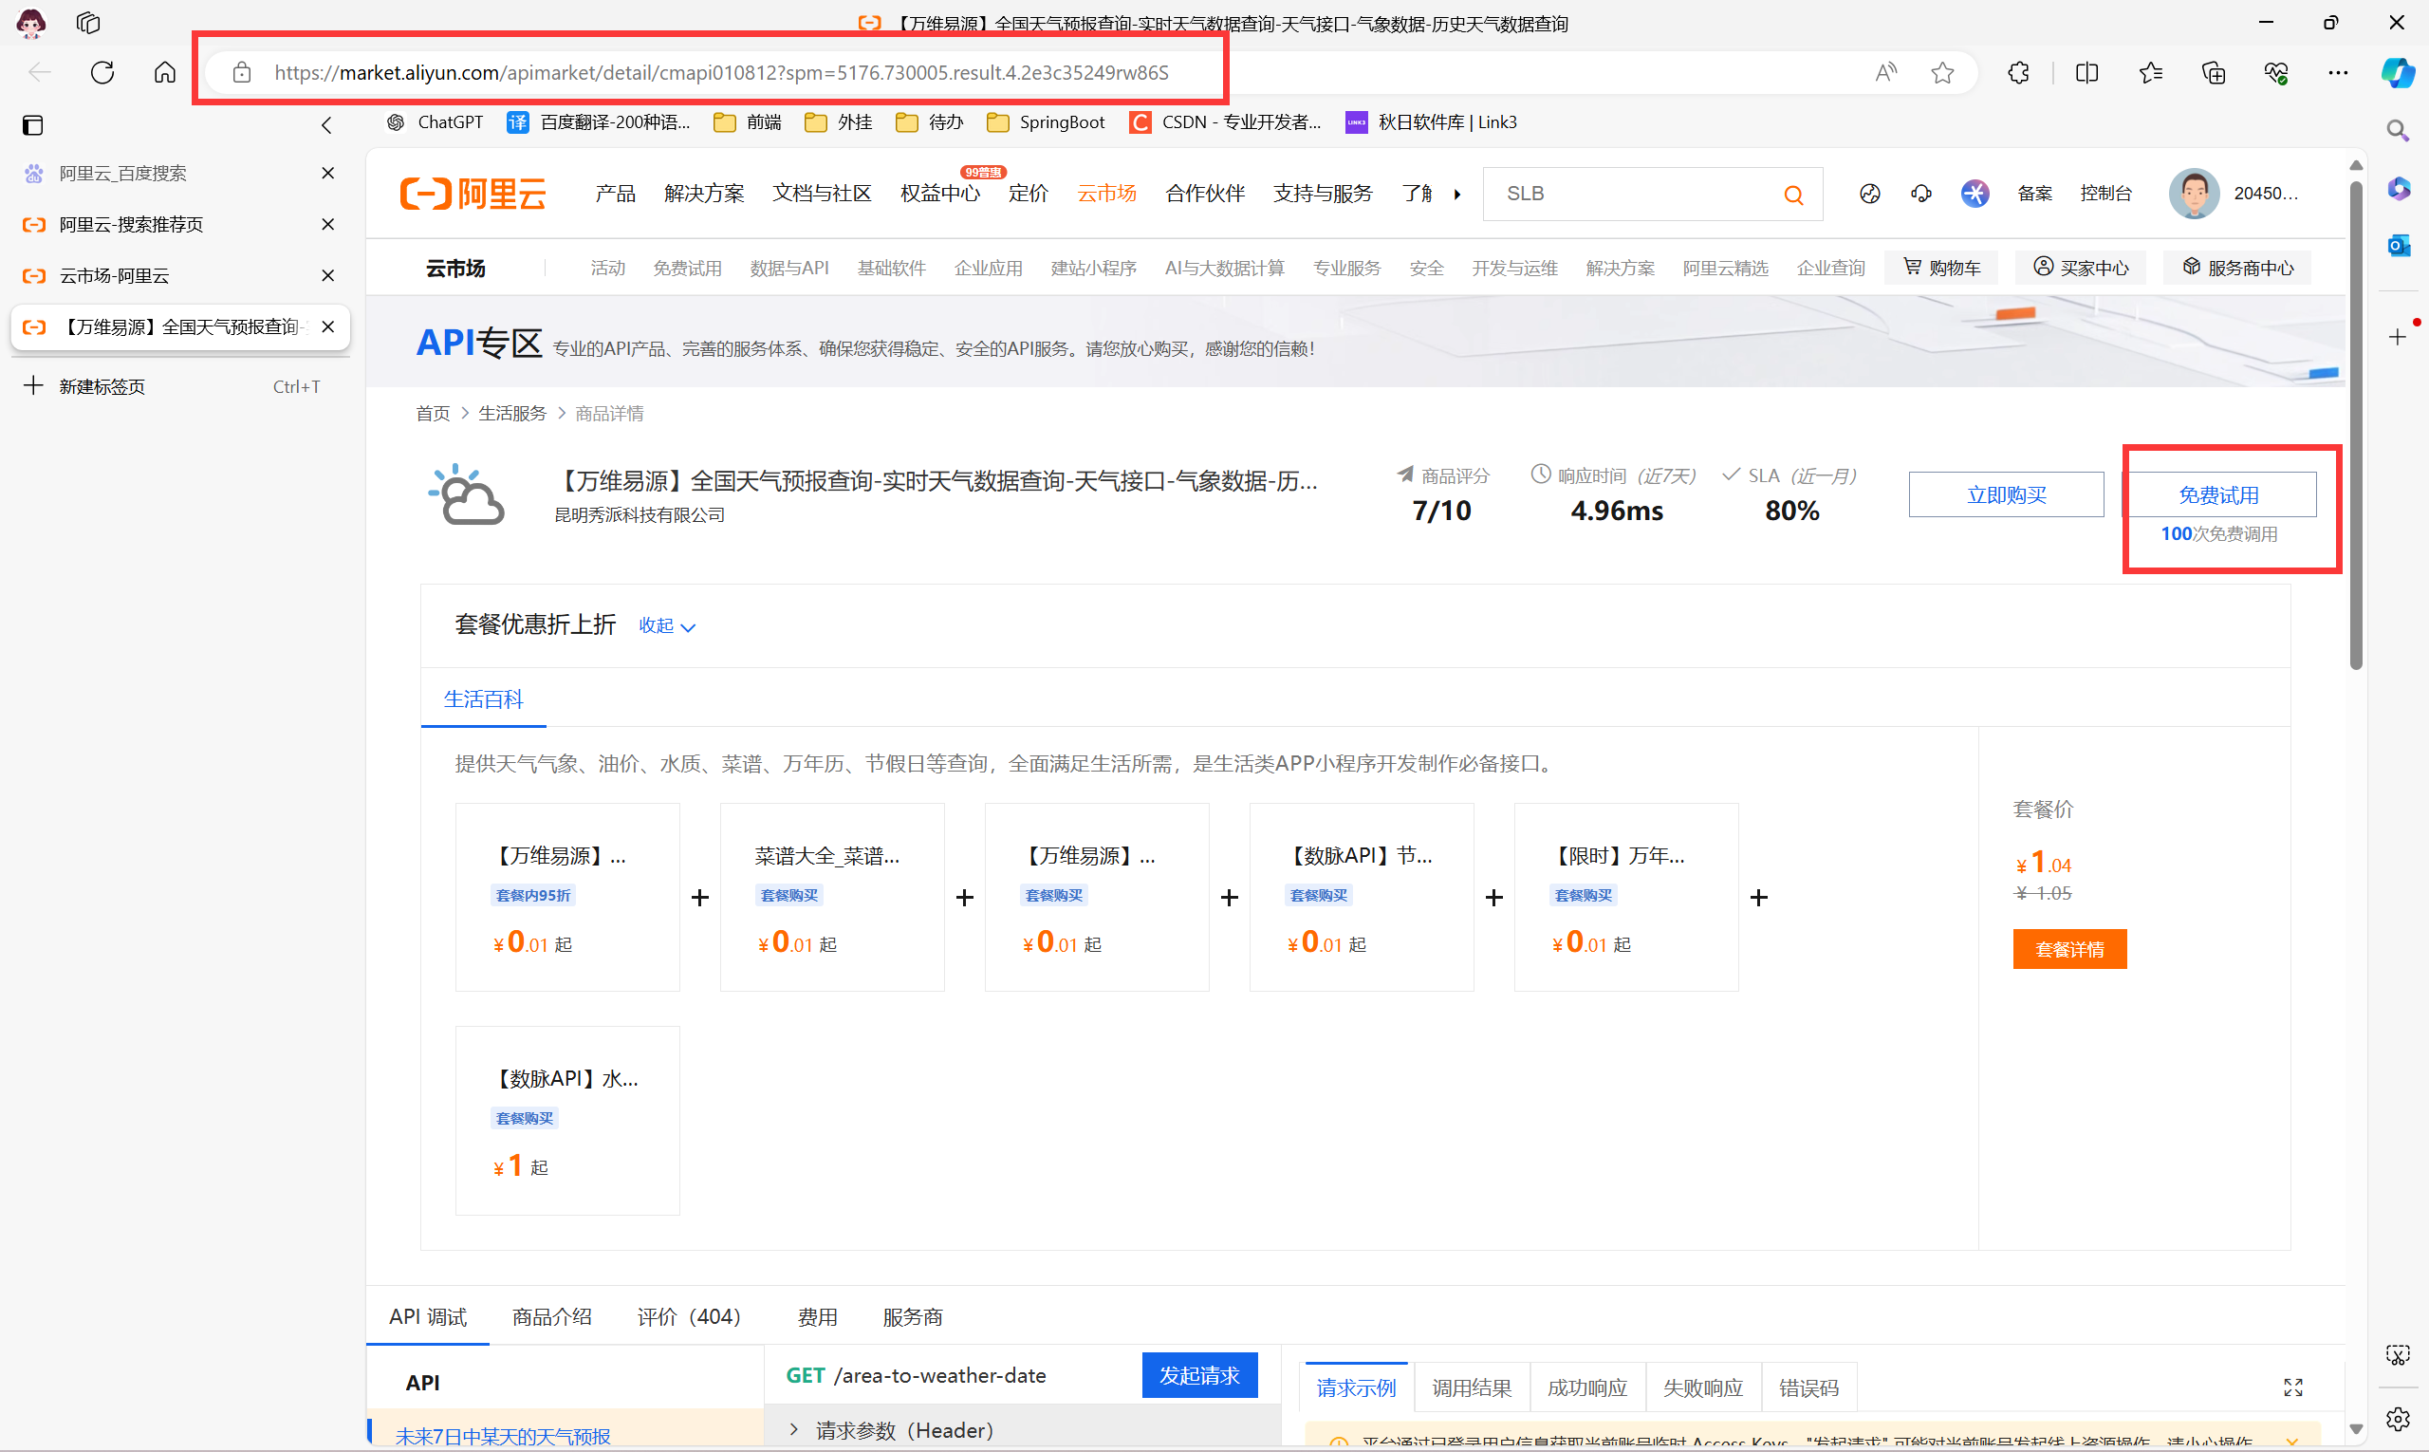Switch to 商品介绍 tab
The width and height of the screenshot is (2429, 1452).
(x=551, y=1317)
